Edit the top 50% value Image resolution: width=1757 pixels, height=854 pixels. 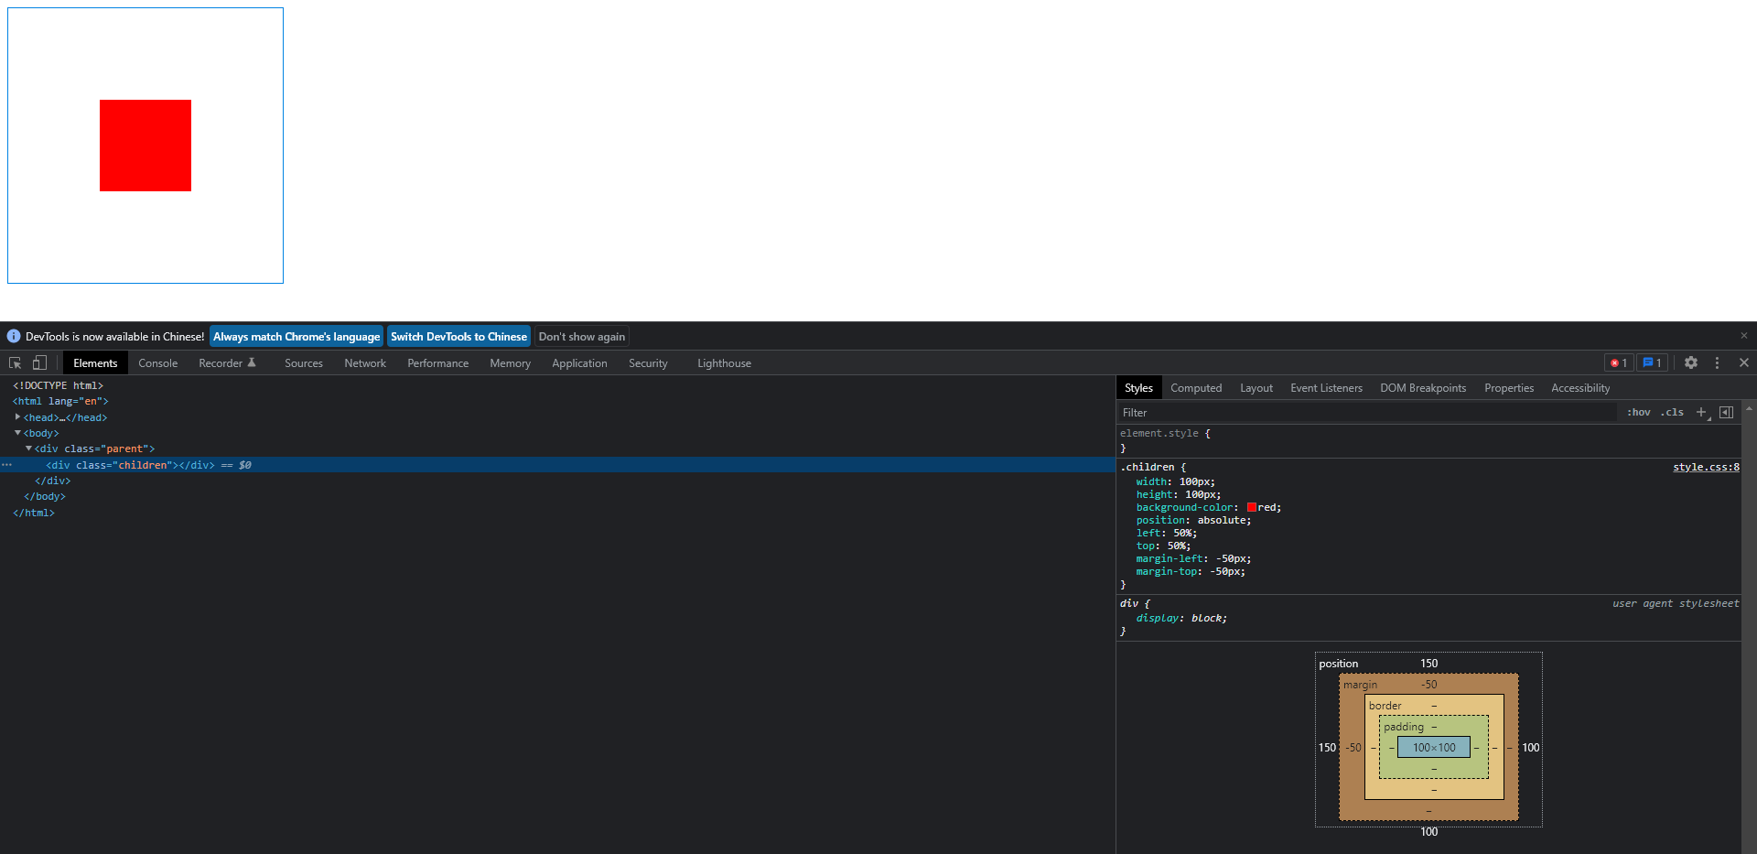coord(1177,546)
